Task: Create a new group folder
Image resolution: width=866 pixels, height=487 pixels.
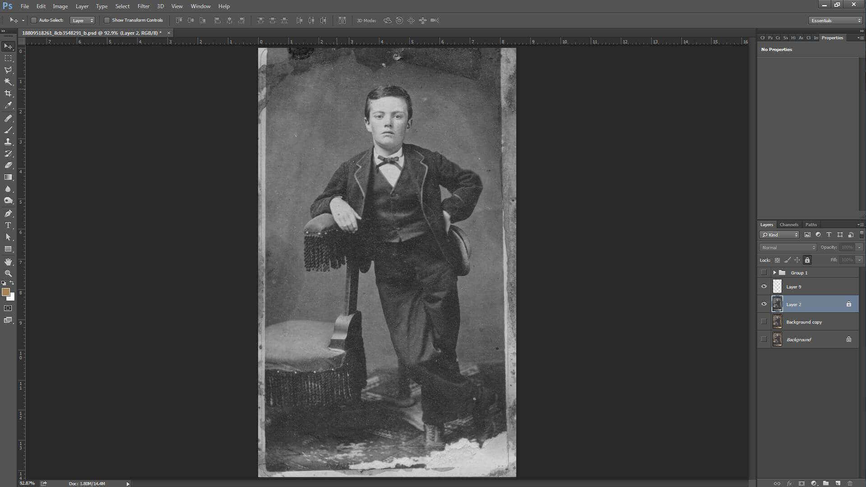Action: pyautogui.click(x=826, y=483)
